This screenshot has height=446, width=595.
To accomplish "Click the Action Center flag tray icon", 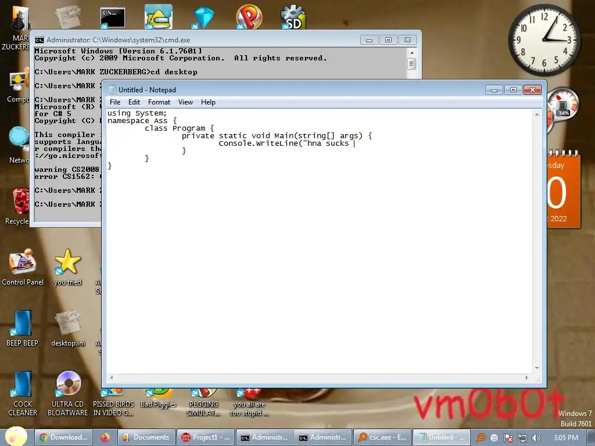I will point(508,438).
